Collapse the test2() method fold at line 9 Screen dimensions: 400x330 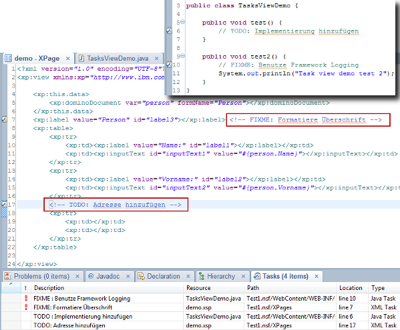[183, 56]
